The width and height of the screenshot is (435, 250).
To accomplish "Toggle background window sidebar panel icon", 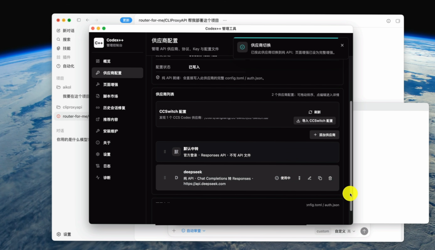I will [x=79, y=20].
